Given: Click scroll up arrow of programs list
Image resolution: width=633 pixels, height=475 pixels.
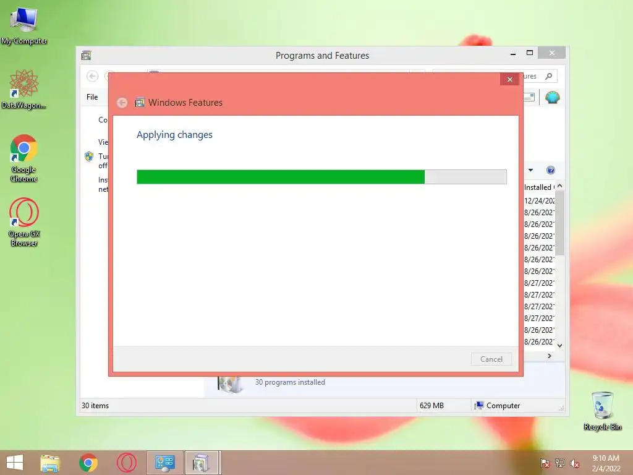Looking at the screenshot, I should tap(559, 186).
